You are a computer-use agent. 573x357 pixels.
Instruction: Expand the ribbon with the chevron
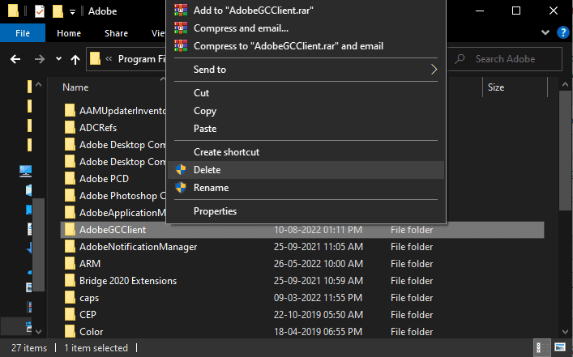tap(545, 32)
